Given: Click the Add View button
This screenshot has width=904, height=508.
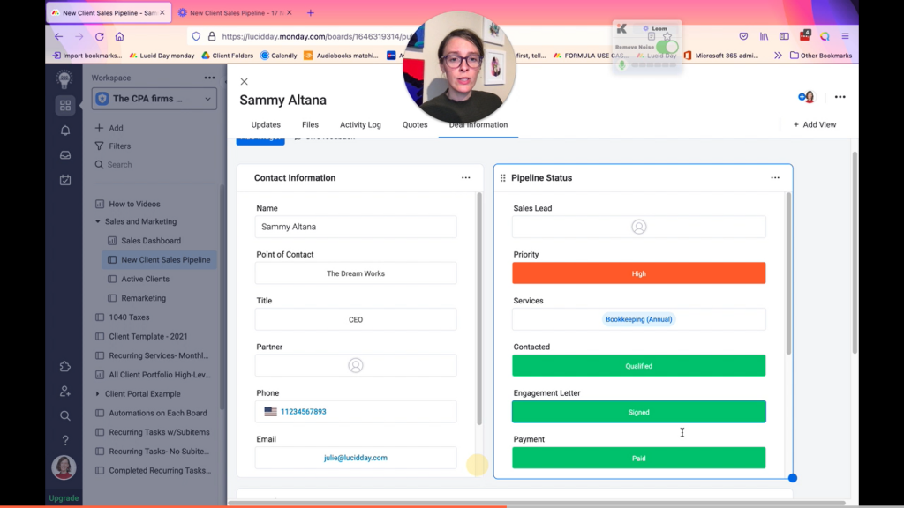Looking at the screenshot, I should point(815,125).
